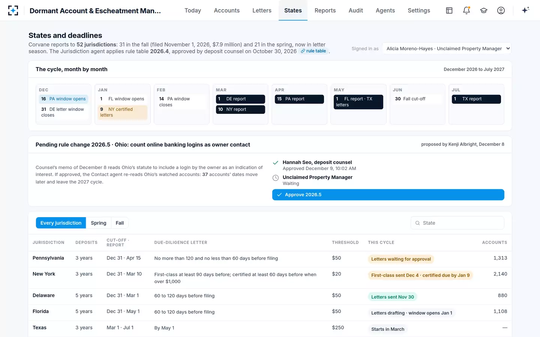Screen dimensions: 540x337
Task: Switch to the Accounts tab
Action: 226,10
